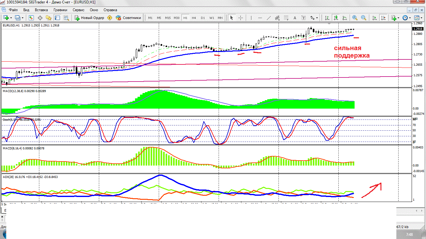This screenshot has width=426, height=239.
Task: Open the Справка menu
Action: 110,10
